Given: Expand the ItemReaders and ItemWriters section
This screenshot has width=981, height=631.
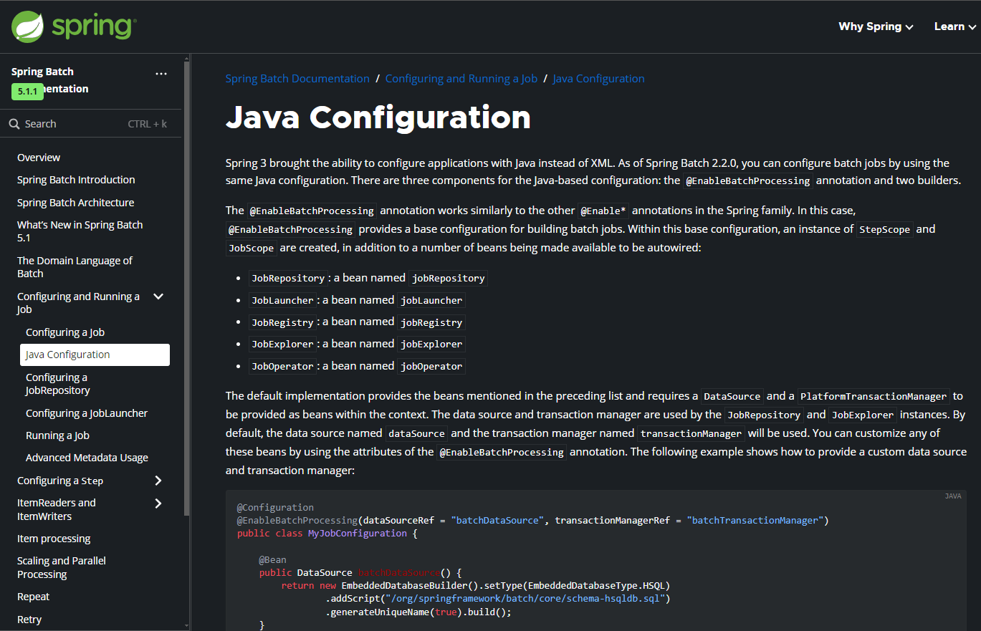Looking at the screenshot, I should coord(158,504).
